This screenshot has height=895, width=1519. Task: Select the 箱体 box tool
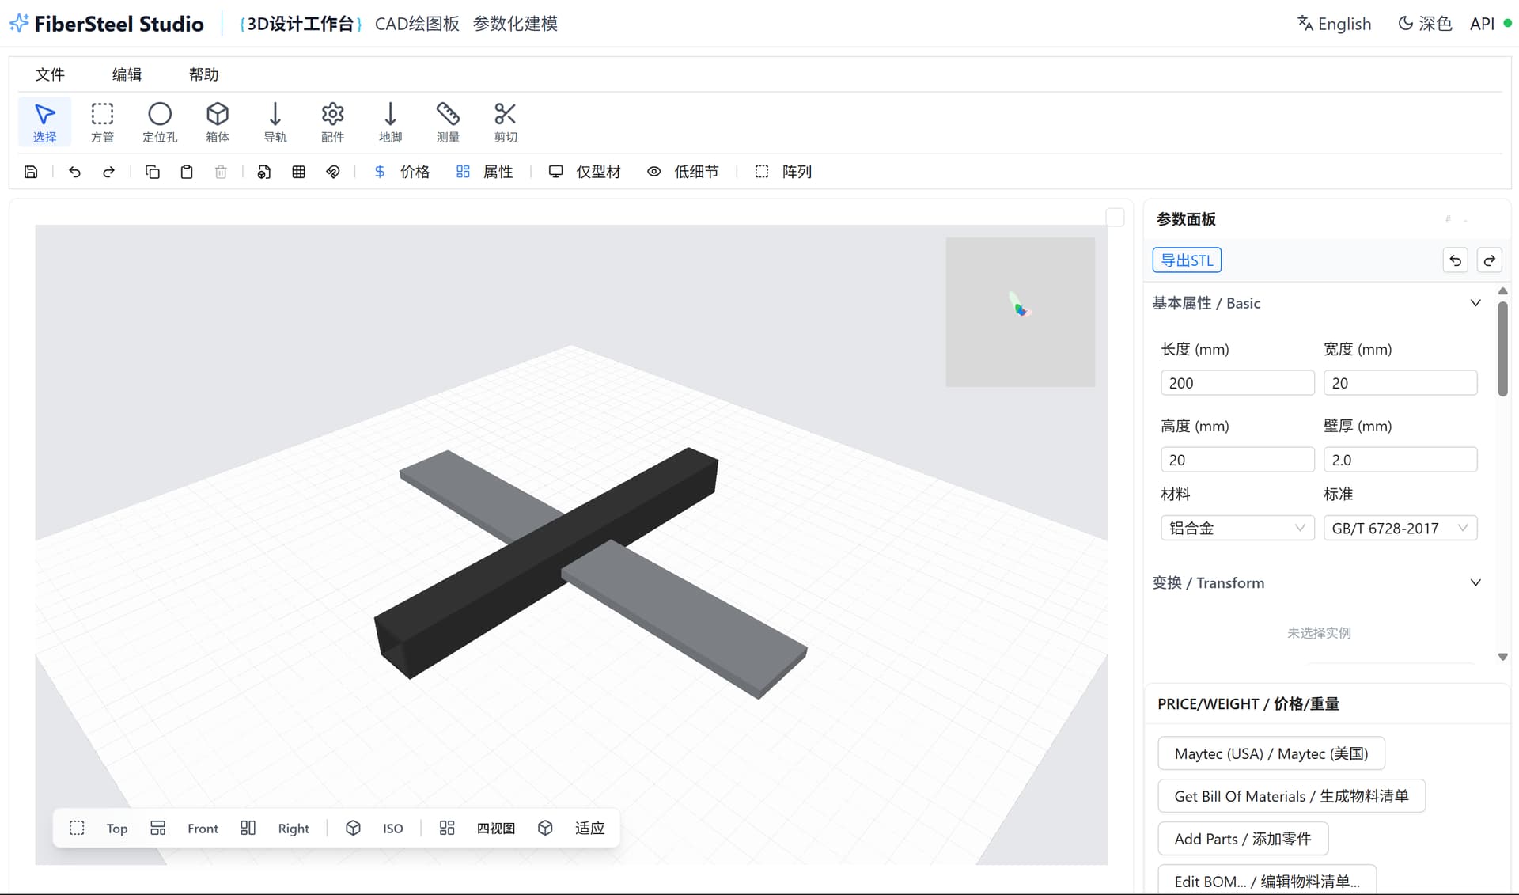pyautogui.click(x=218, y=122)
